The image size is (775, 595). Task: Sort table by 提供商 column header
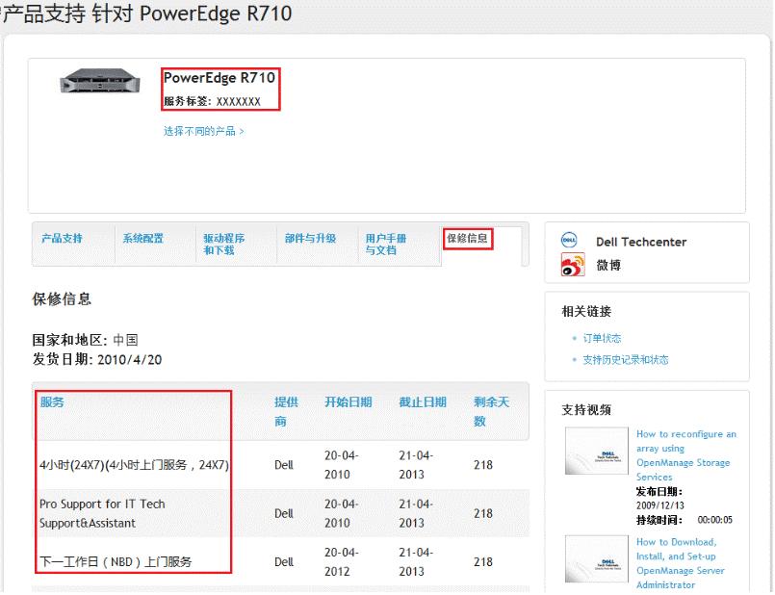[x=286, y=412]
